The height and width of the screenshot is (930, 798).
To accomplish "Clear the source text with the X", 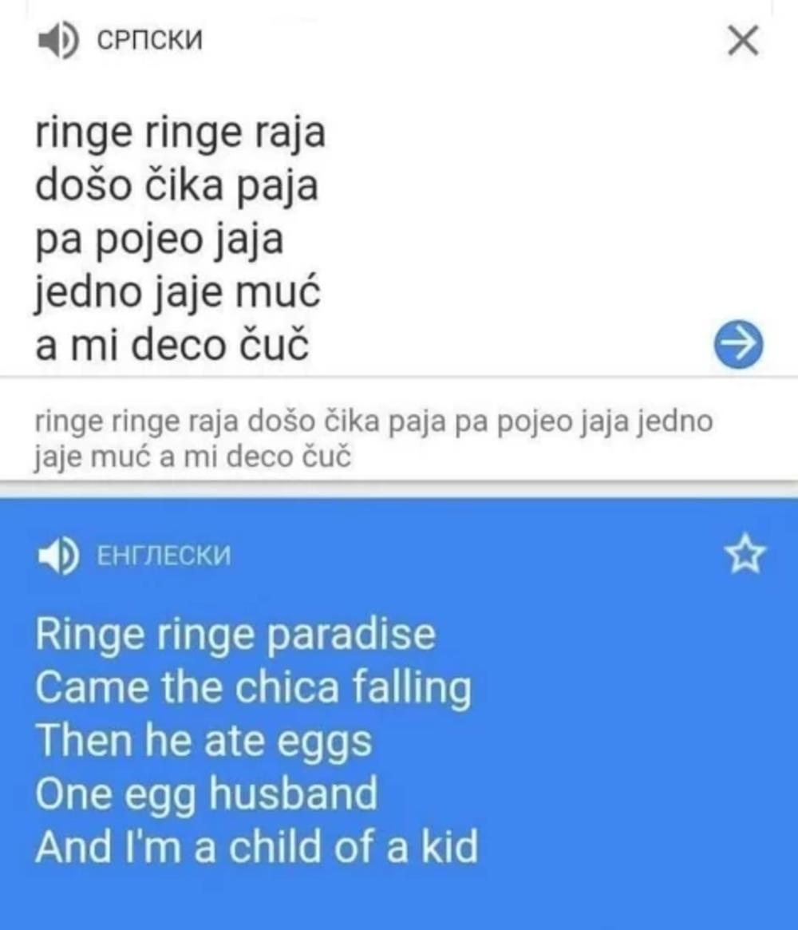I will point(743,40).
